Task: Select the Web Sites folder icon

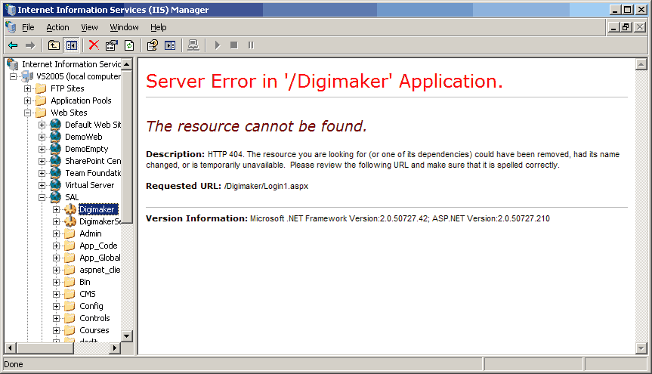Action: click(41, 113)
